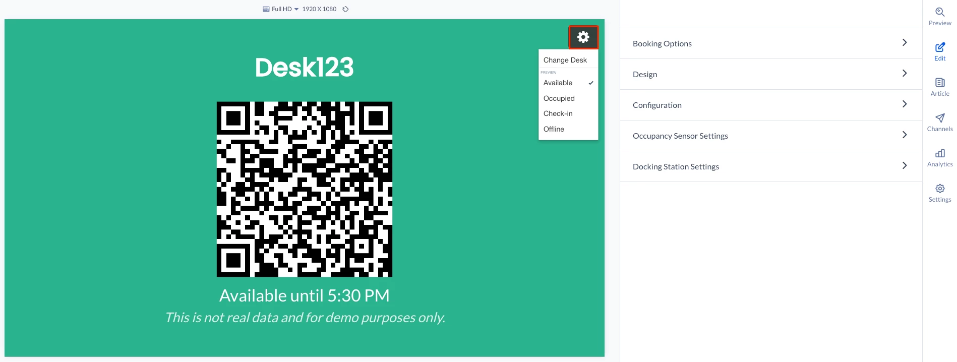Select the Offline preview state
The image size is (957, 362).
tap(568, 129)
